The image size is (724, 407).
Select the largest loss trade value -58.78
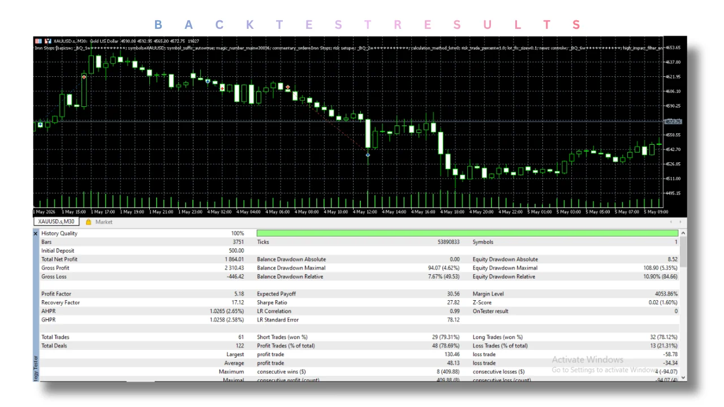[x=670, y=354]
